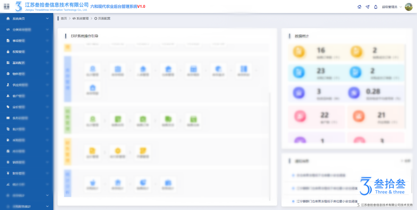Image resolution: width=417 pixels, height=210 pixels.
Task: Open the 客户 sidebar menu item
Action: pos(21,96)
